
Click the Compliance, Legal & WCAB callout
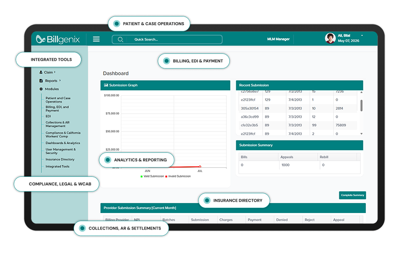56,184
